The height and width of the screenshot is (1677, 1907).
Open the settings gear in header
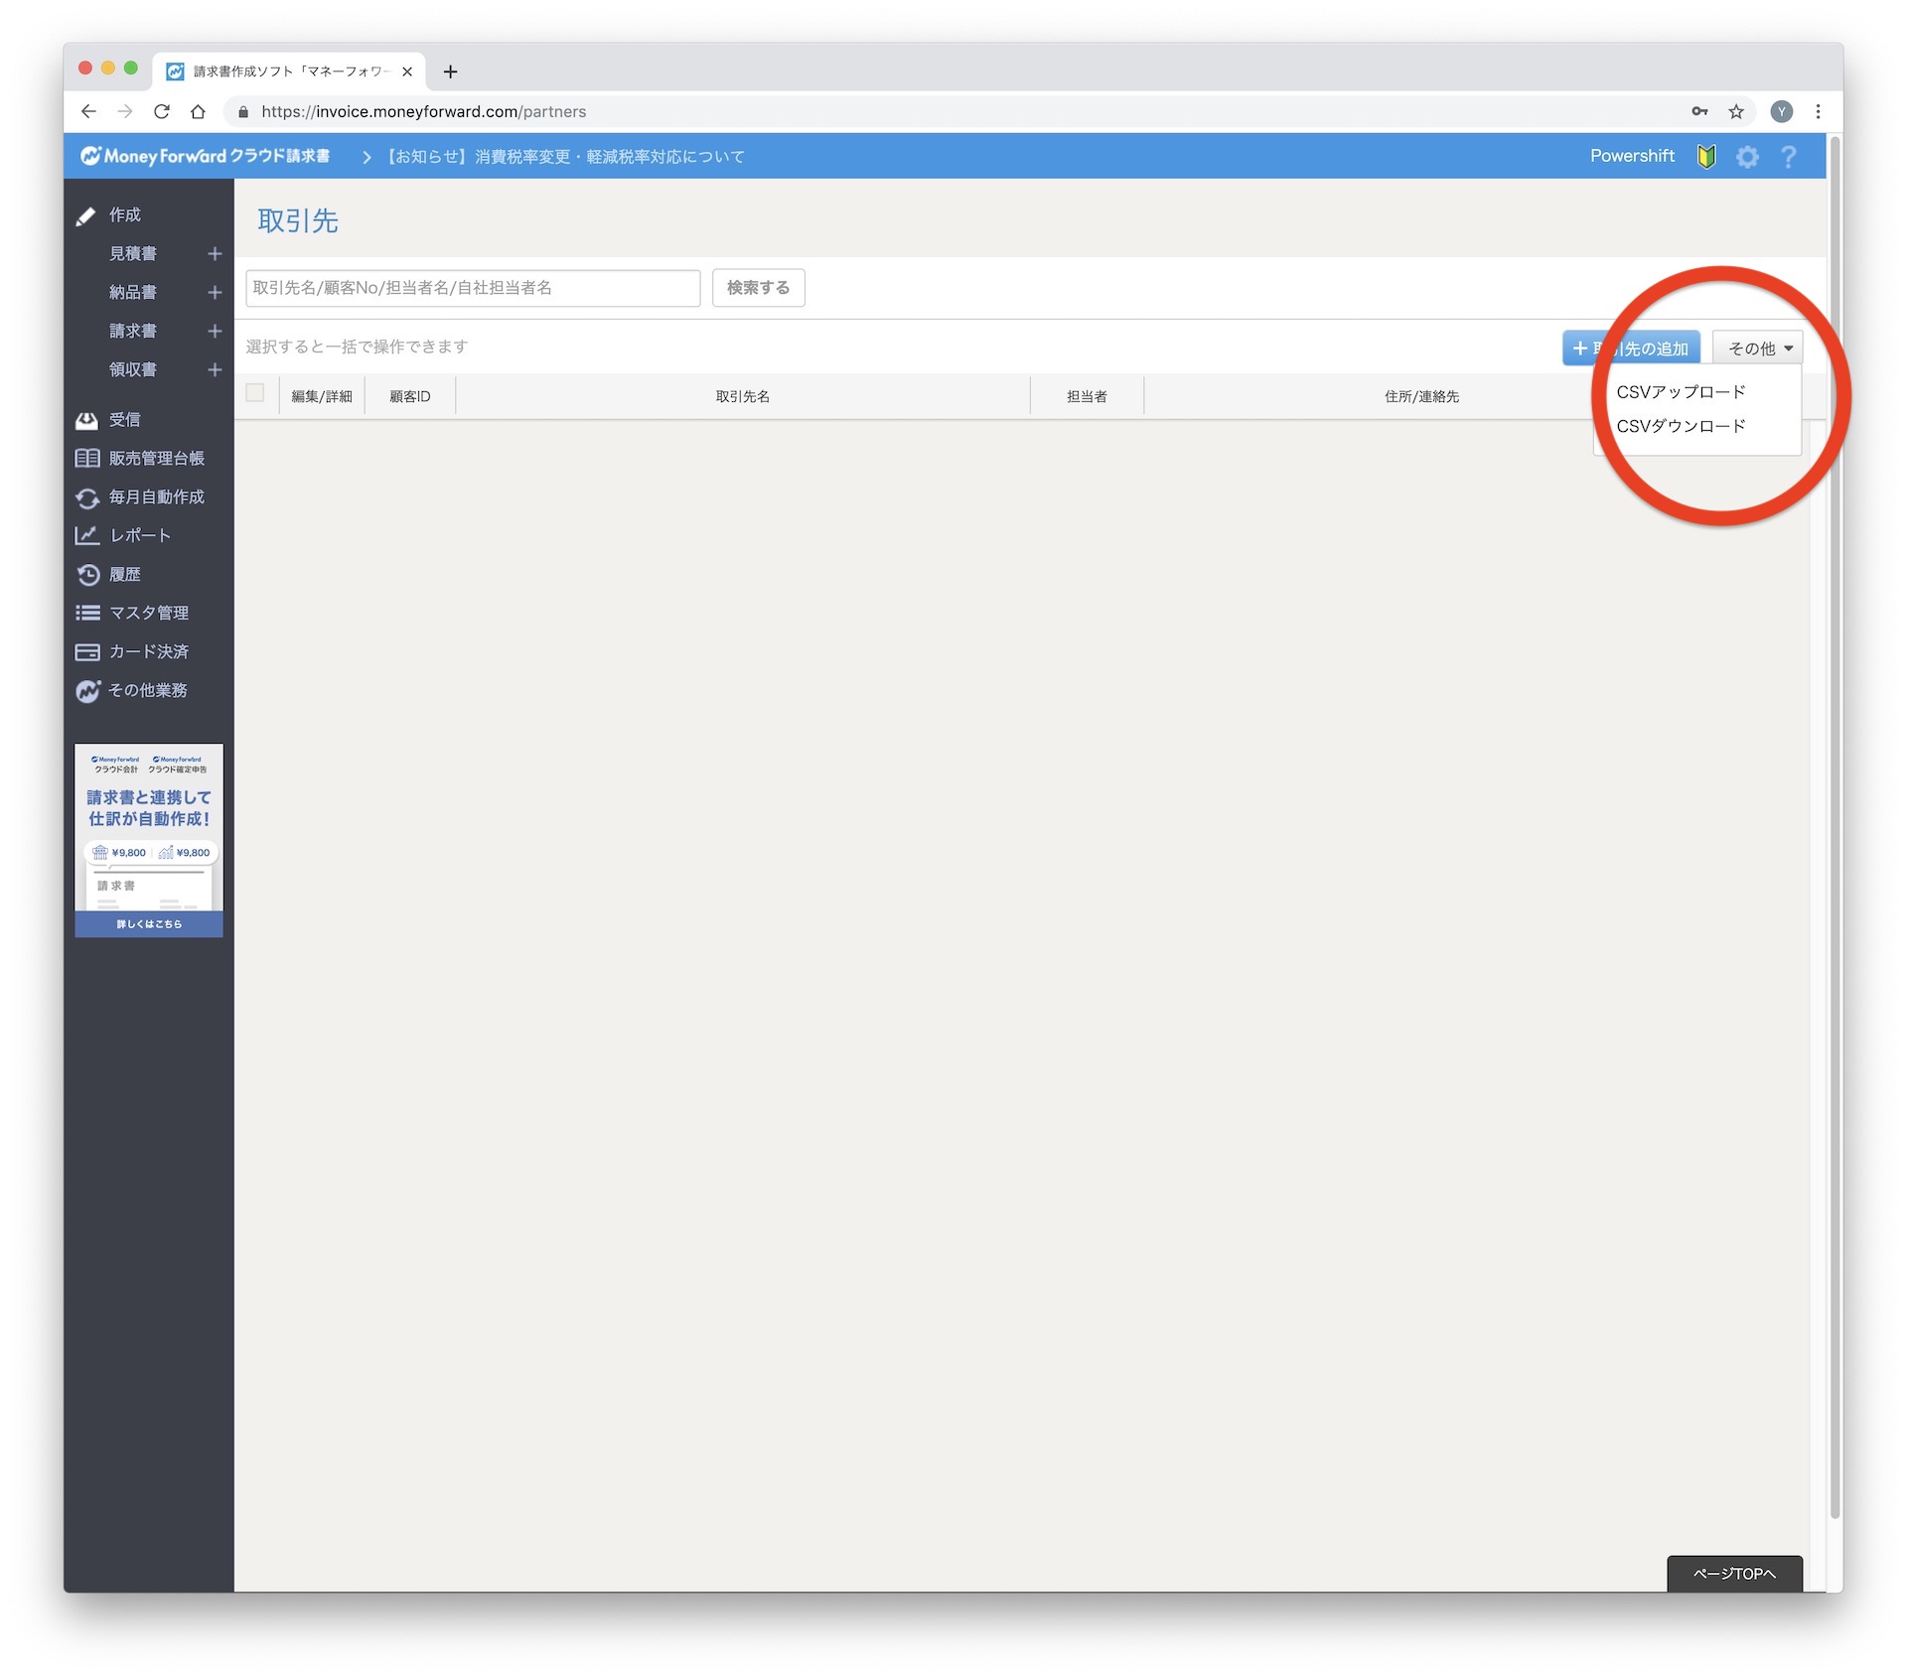coord(1747,157)
